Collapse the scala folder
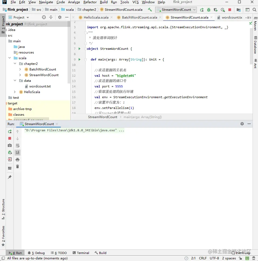Viewport: 258px width, 261px height. 10,58
